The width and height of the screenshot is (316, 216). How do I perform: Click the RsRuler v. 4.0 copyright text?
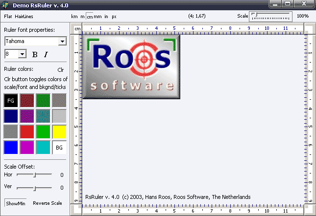(168, 197)
